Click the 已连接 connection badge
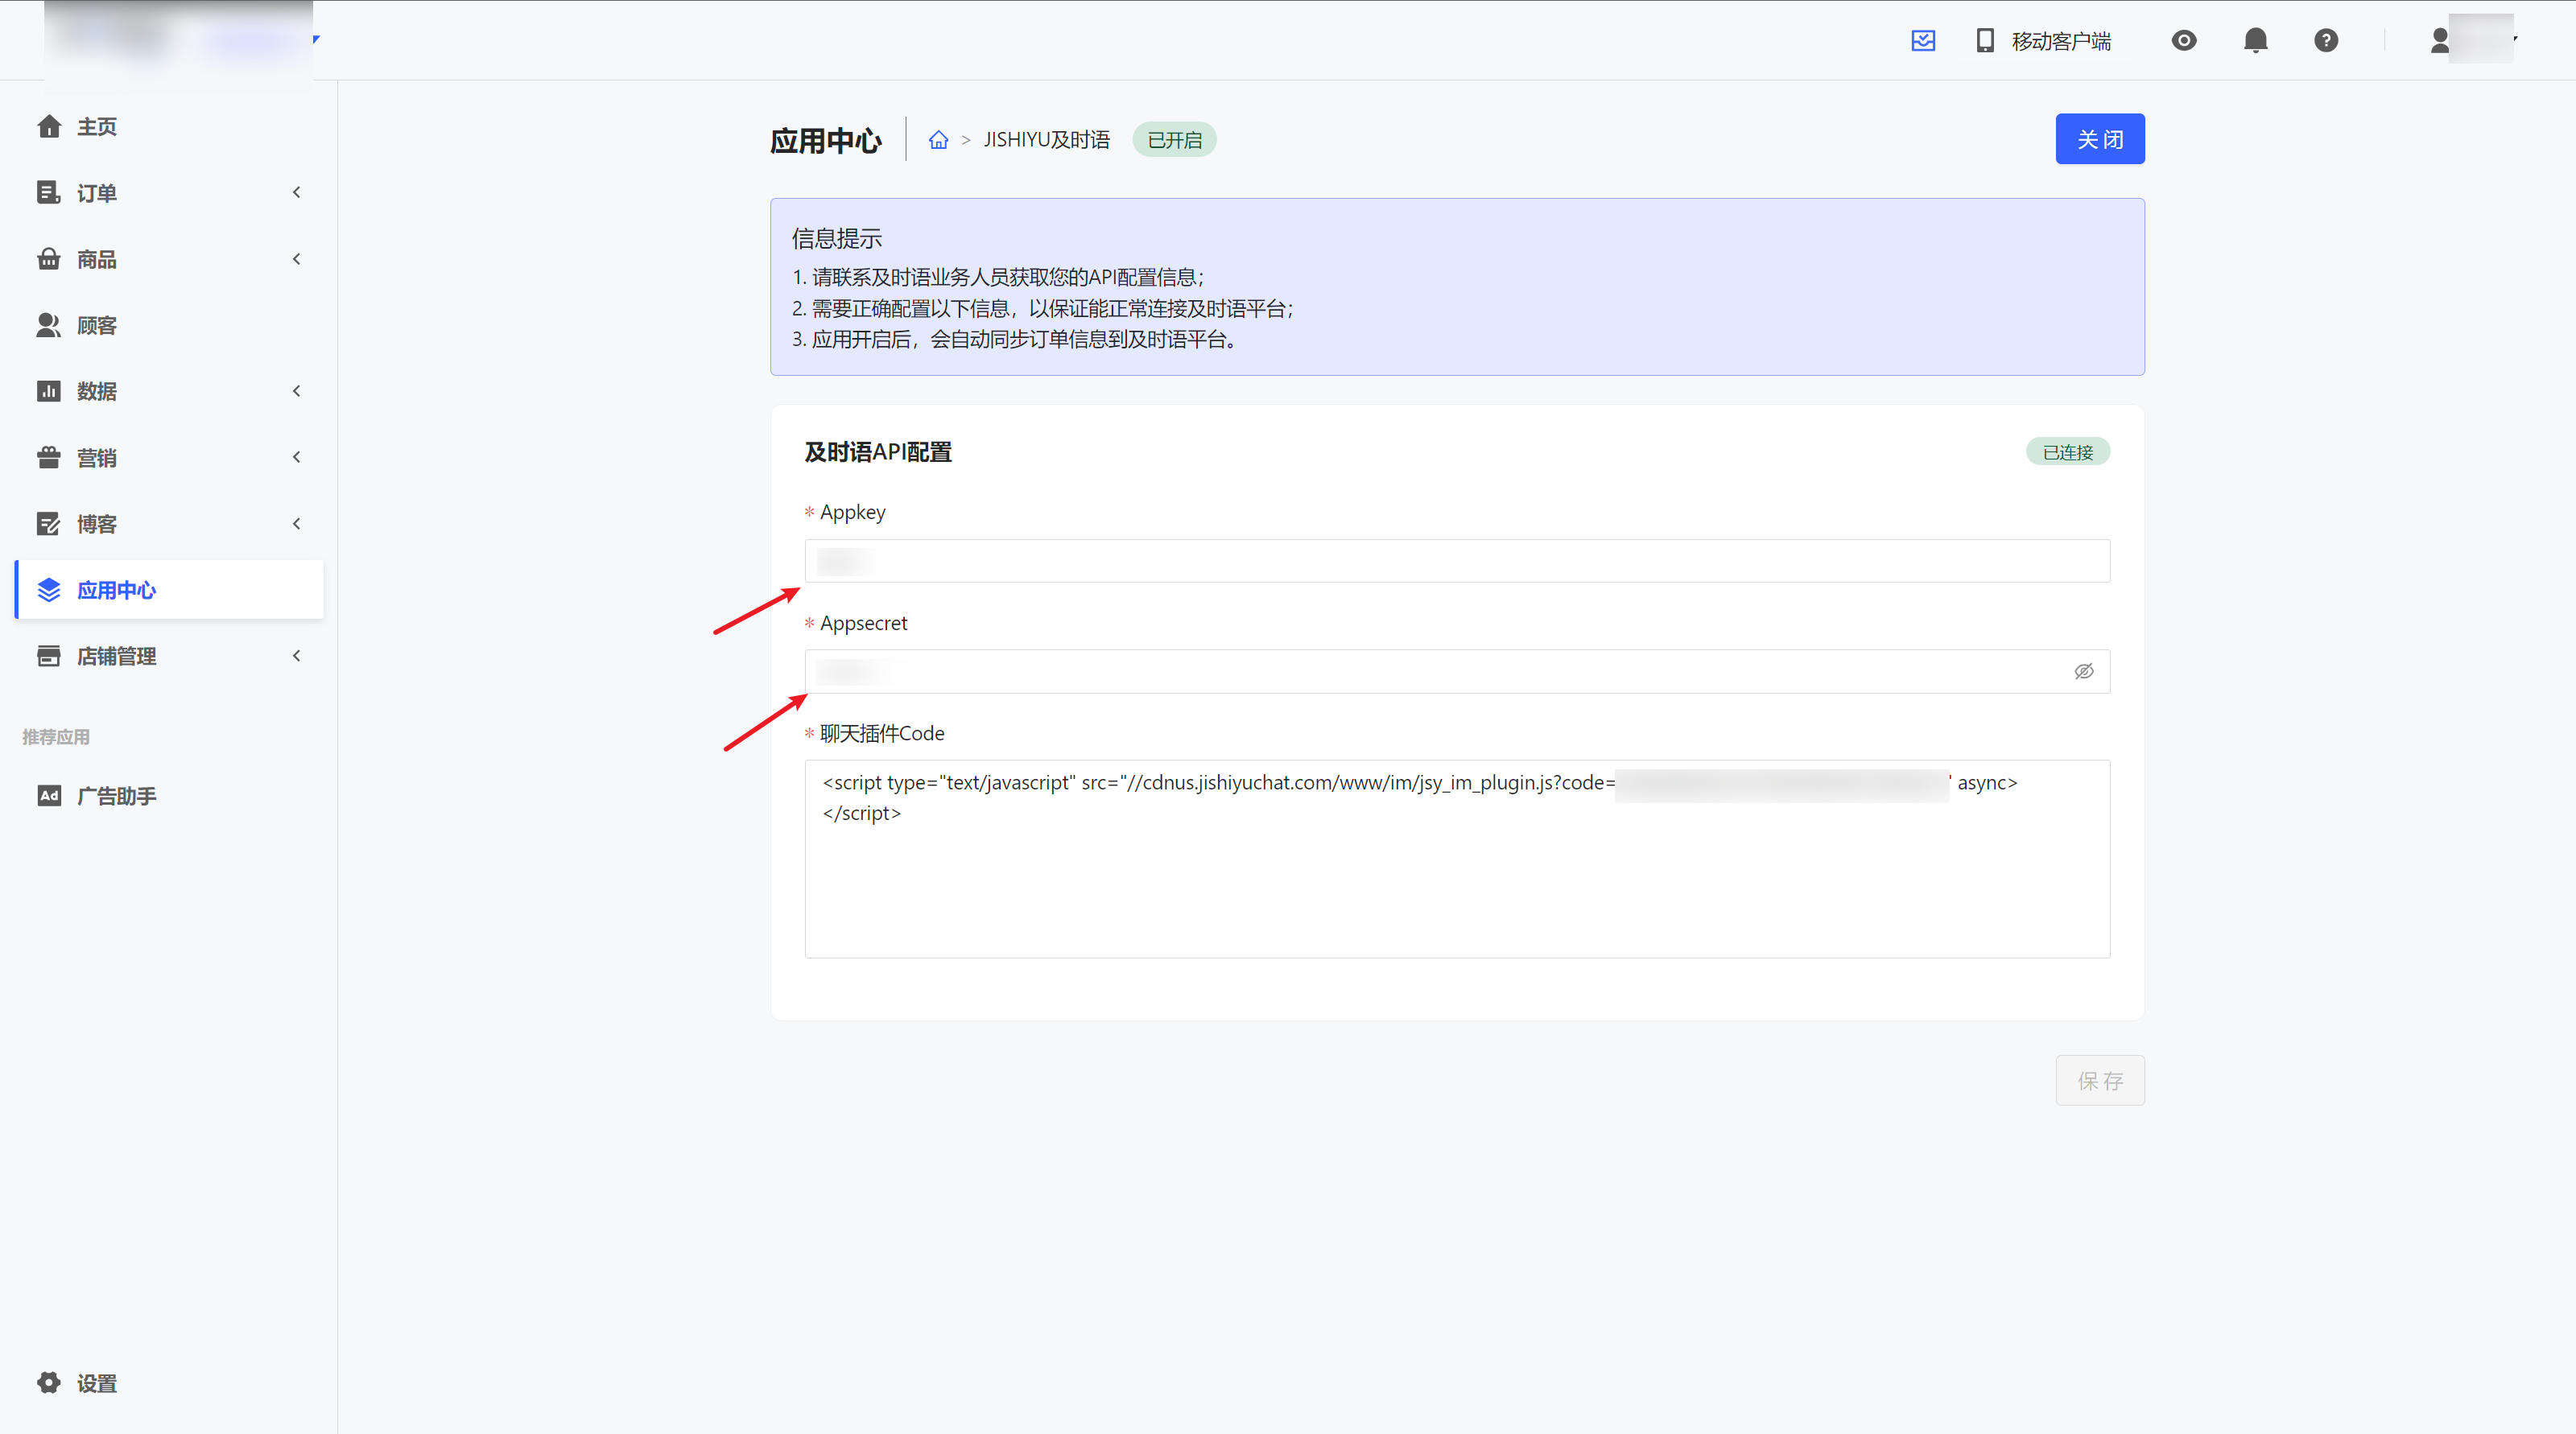The width and height of the screenshot is (2576, 1434). (2068, 451)
